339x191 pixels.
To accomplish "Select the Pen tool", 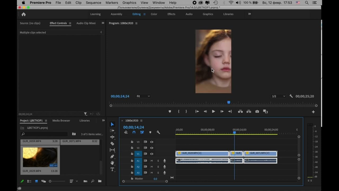I will point(112,157).
